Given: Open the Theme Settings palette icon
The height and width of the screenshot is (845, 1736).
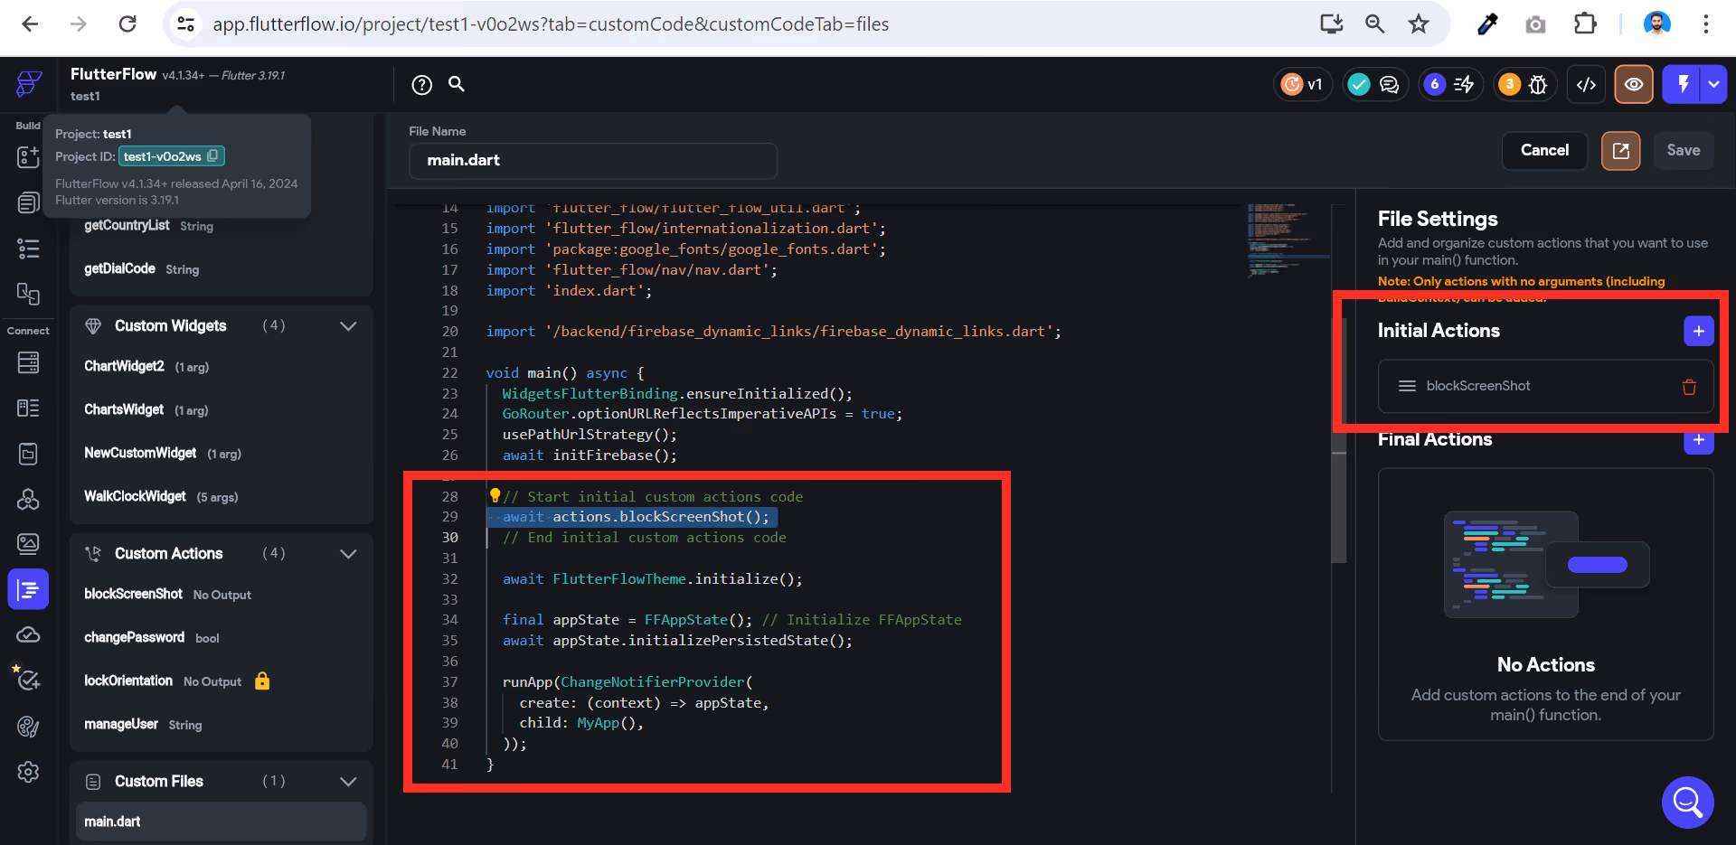Looking at the screenshot, I should pyautogui.click(x=28, y=726).
